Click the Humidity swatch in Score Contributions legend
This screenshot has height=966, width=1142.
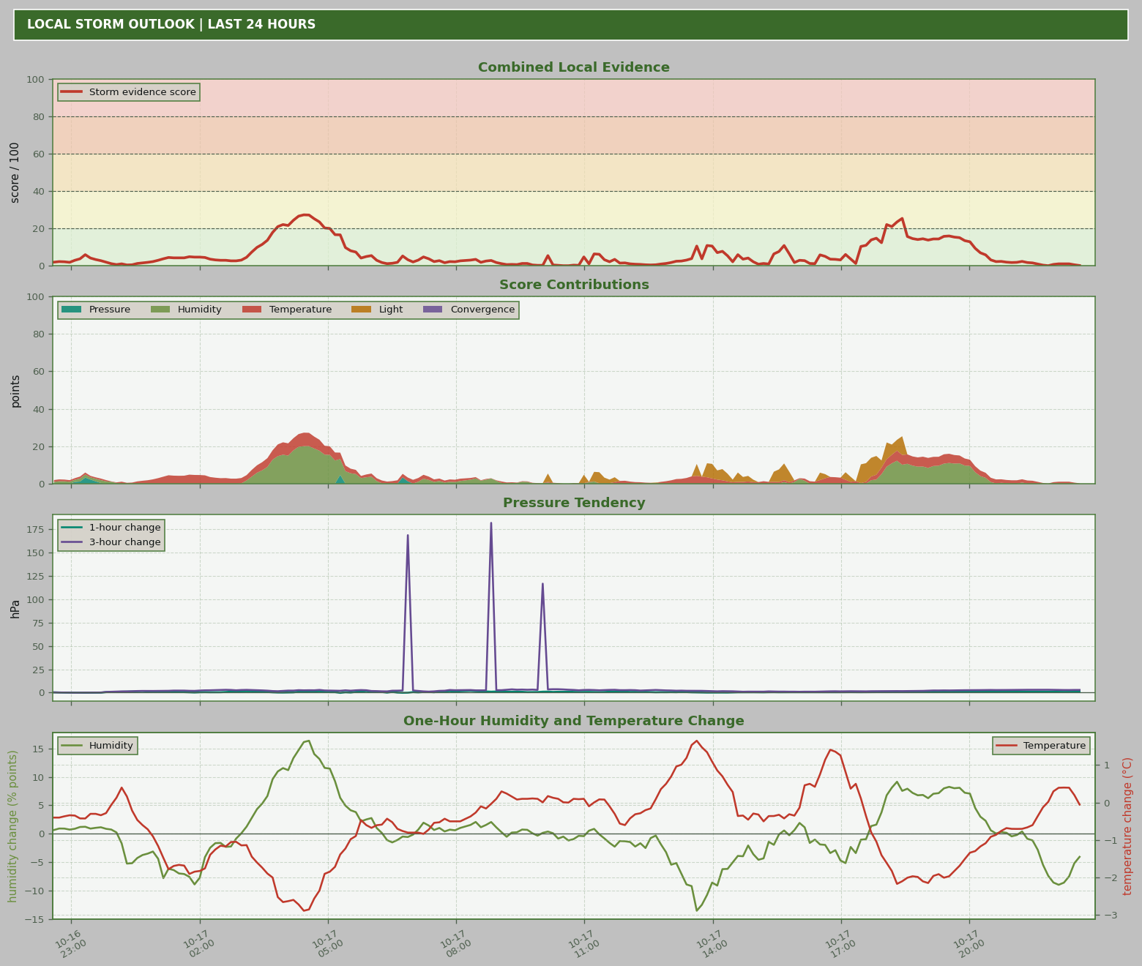[x=160, y=310]
